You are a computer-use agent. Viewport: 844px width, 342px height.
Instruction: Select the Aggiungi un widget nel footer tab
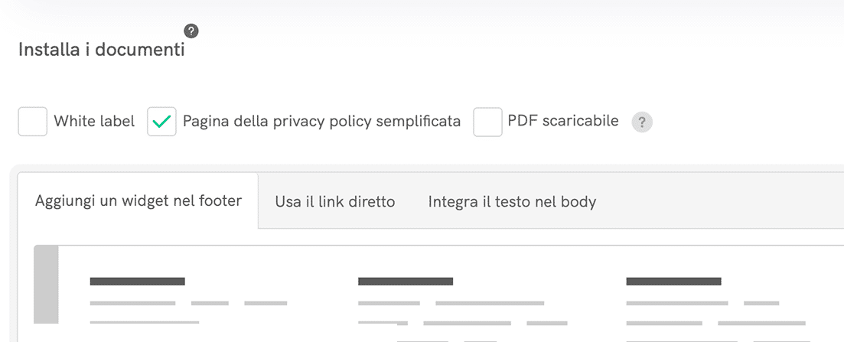pyautogui.click(x=138, y=201)
